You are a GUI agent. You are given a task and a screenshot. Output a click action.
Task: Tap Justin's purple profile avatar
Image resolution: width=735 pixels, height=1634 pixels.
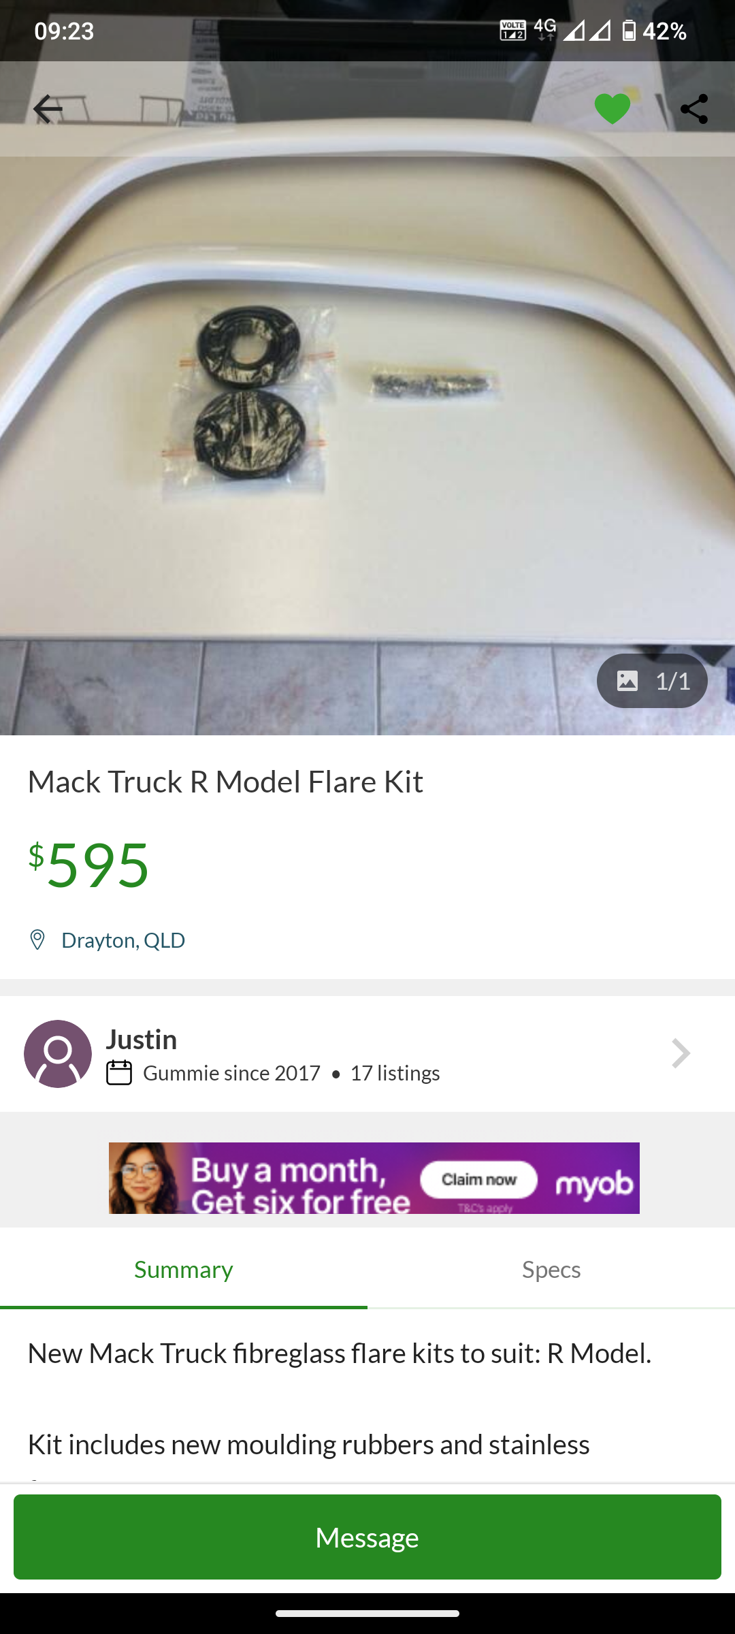click(58, 1054)
